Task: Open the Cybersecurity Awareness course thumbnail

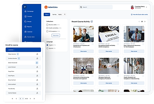Action: [134, 34]
